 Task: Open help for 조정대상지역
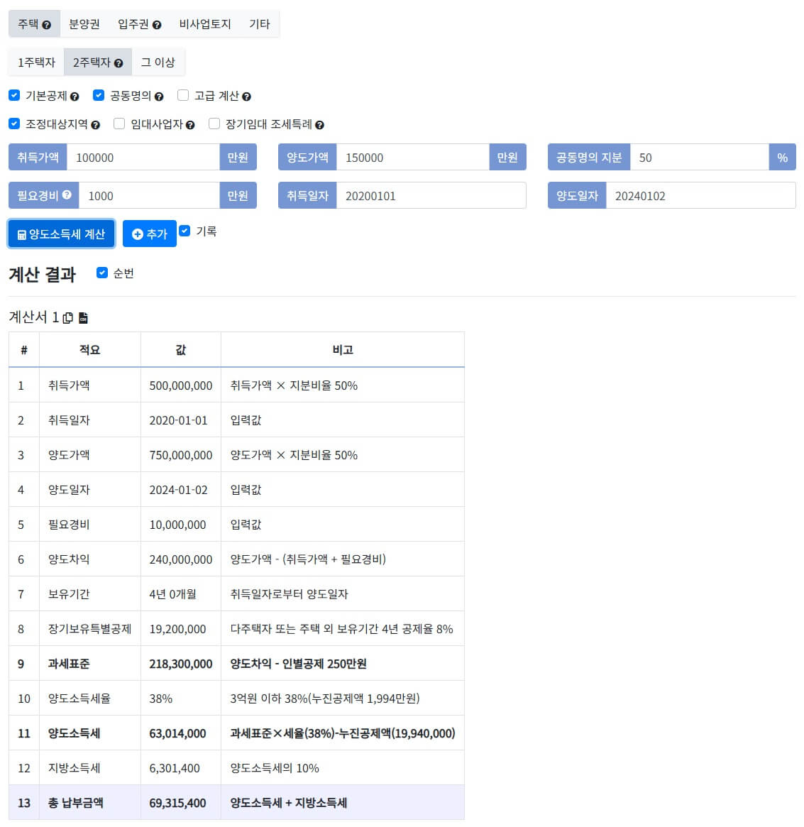click(x=94, y=124)
